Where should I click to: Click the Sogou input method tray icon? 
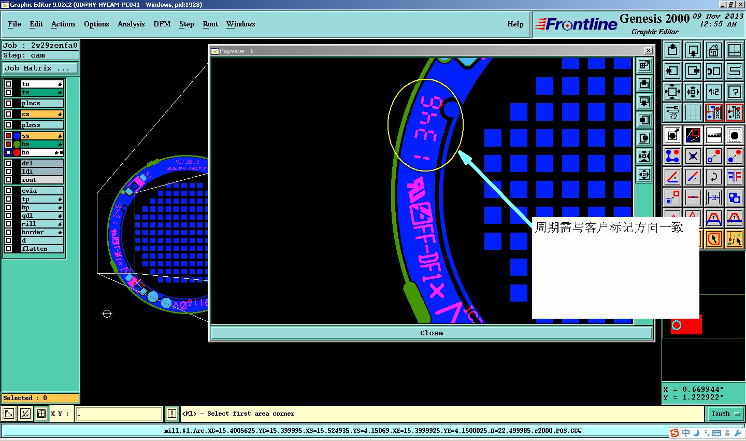pos(675,433)
